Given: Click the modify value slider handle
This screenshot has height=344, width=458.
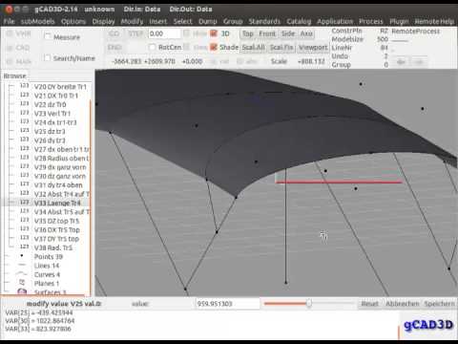Looking at the screenshot, I should click(x=309, y=303).
